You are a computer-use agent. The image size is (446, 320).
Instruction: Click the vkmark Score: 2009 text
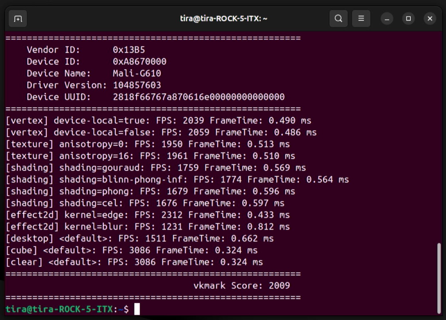click(242, 286)
